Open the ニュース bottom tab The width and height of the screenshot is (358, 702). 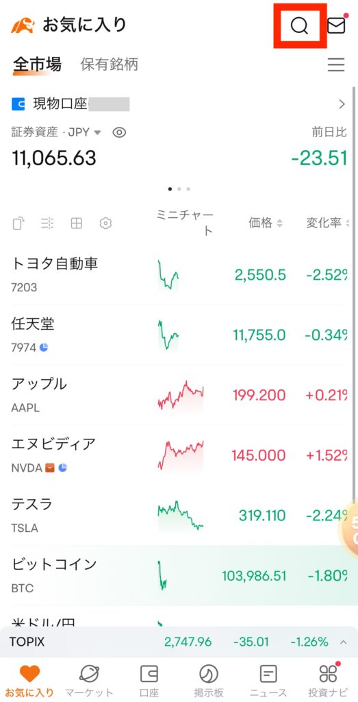coord(268,680)
